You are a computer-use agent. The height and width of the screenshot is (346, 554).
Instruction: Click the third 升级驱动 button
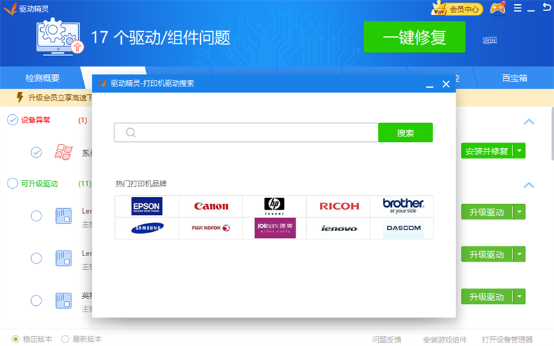click(487, 297)
